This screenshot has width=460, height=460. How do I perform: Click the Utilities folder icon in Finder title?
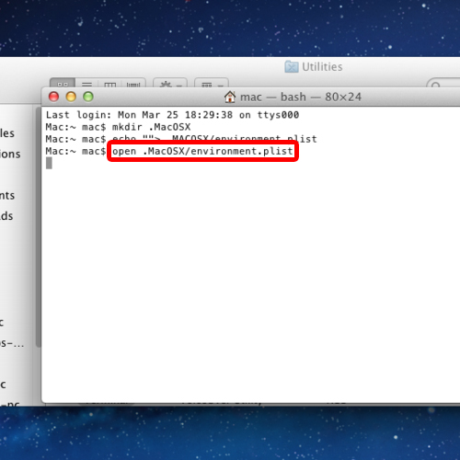[292, 66]
